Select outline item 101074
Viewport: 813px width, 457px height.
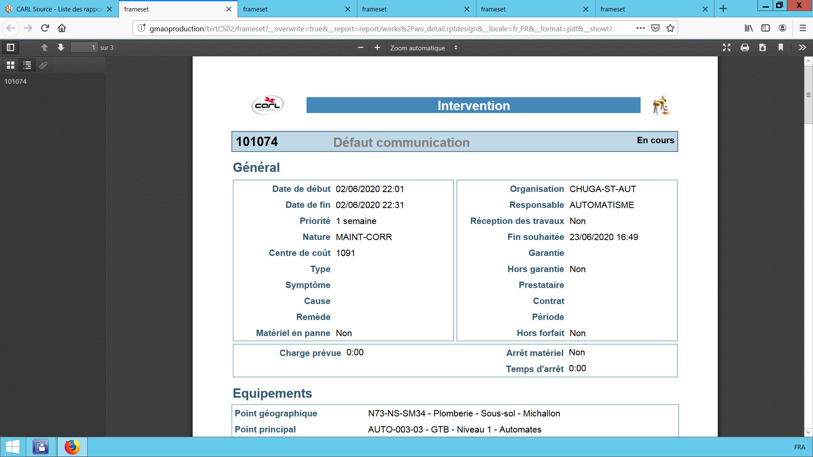(16, 81)
